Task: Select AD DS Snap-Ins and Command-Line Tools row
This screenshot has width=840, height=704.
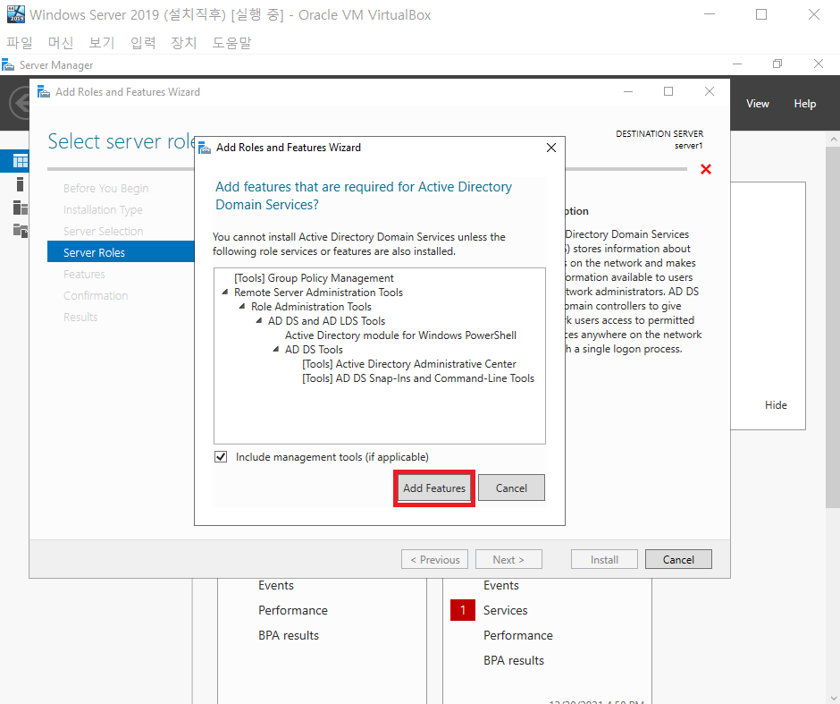Action: 418,378
